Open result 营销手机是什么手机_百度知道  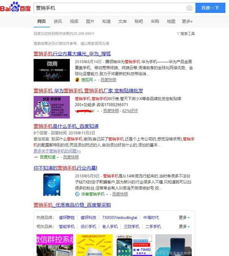[66, 126]
